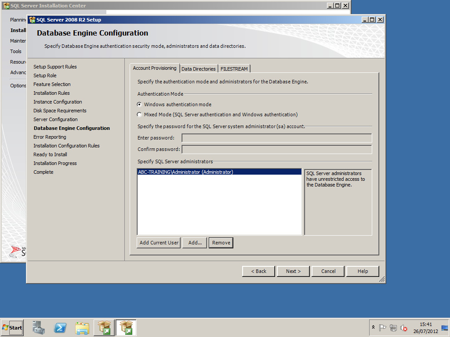The image size is (450, 337).
Task: Click the Ready to Install step
Action: pyautogui.click(x=50, y=154)
